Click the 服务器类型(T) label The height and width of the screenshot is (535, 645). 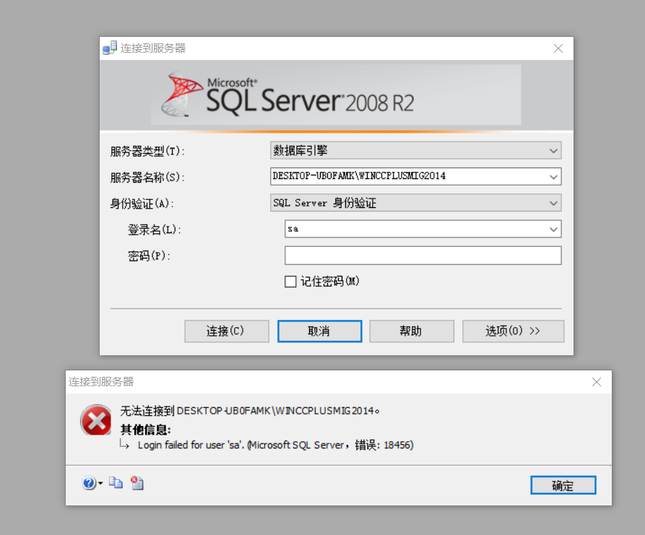(x=147, y=152)
